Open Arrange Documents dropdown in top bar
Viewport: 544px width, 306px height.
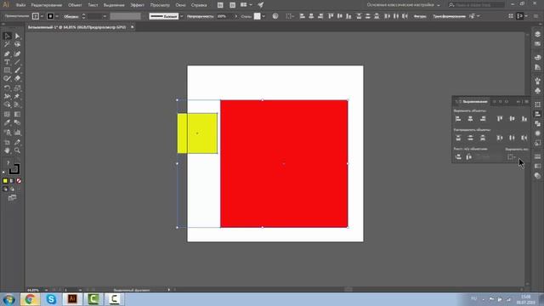[x=246, y=5]
